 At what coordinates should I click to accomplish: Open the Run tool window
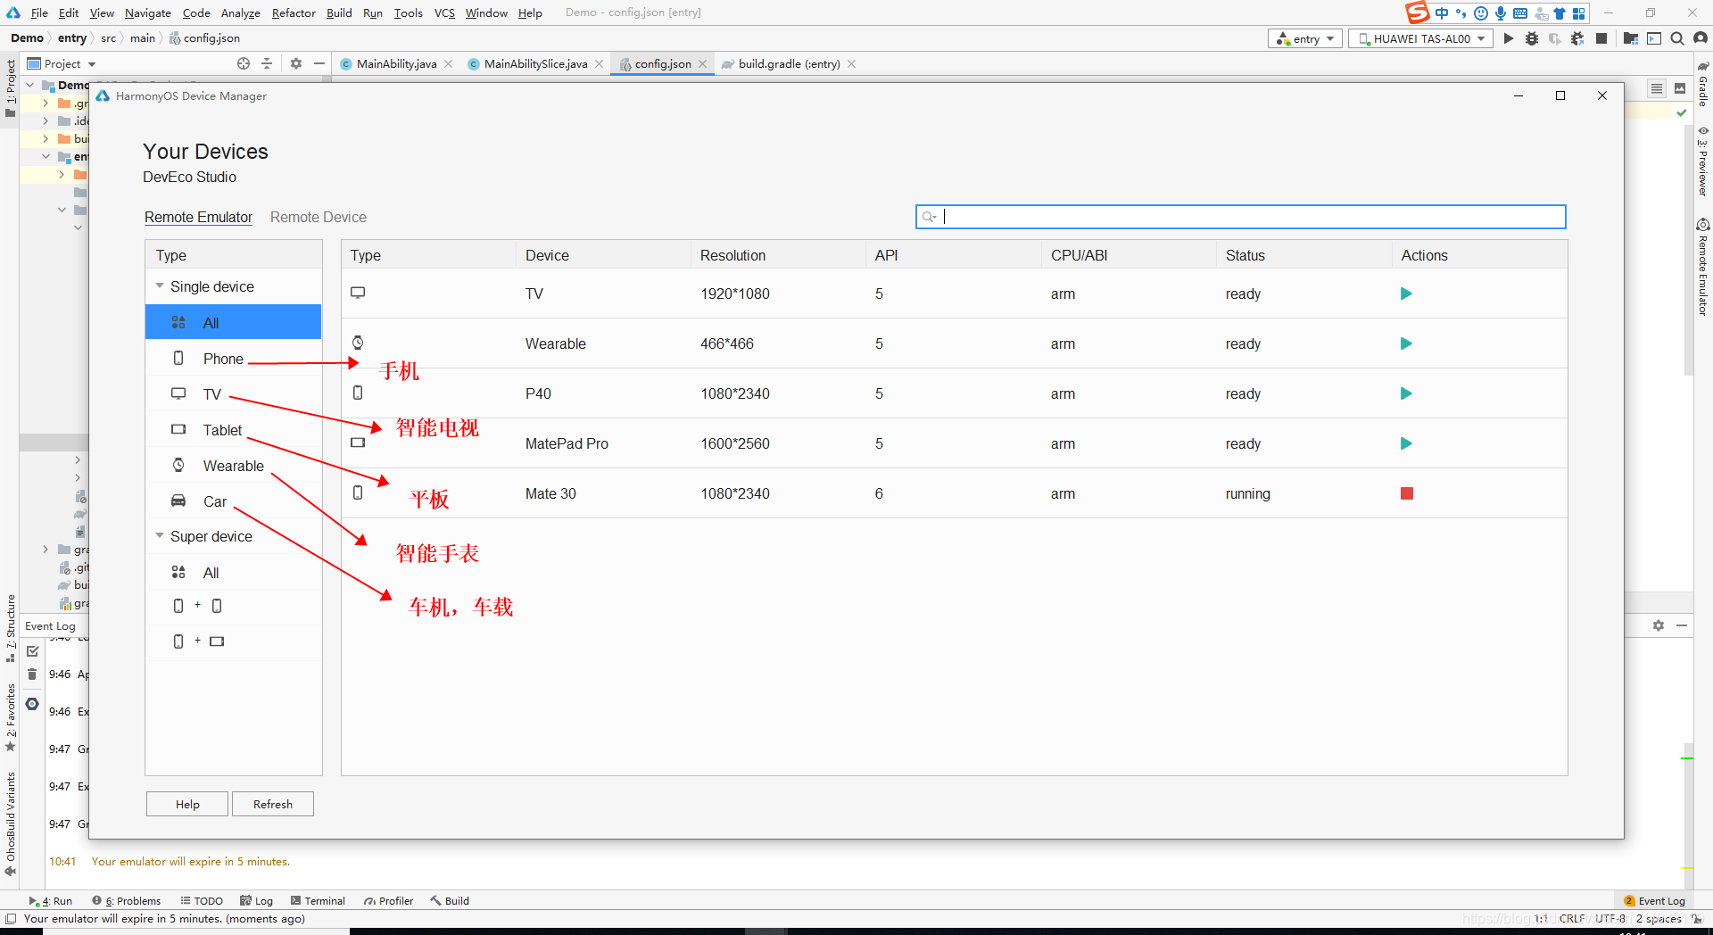(x=51, y=901)
